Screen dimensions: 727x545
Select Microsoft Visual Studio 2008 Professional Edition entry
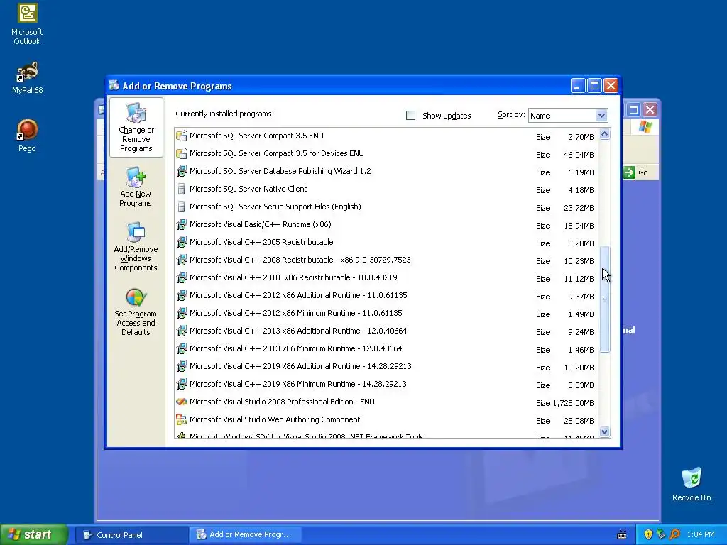[387, 402]
